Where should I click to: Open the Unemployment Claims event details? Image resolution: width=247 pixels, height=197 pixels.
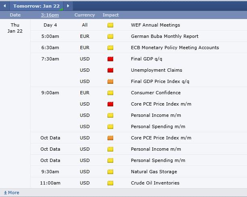pyautogui.click(x=156, y=70)
